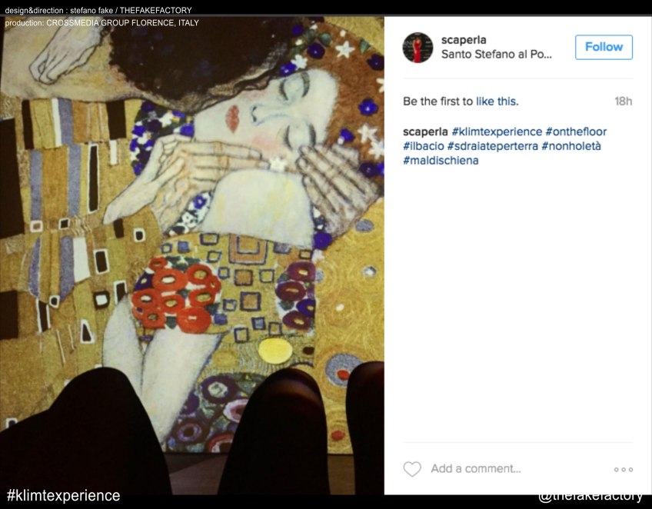
Task: Click the scaperla profile avatar
Action: (x=418, y=48)
